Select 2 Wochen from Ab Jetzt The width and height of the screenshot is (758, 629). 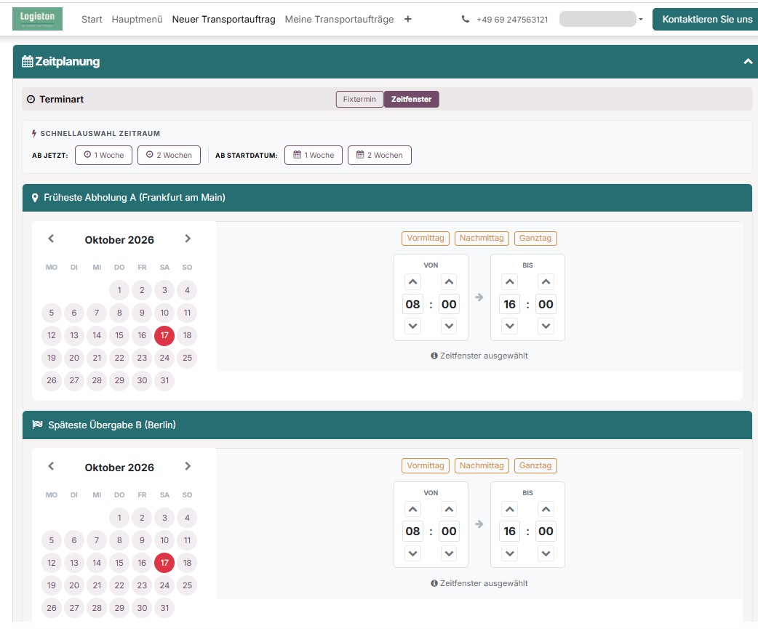coord(169,155)
